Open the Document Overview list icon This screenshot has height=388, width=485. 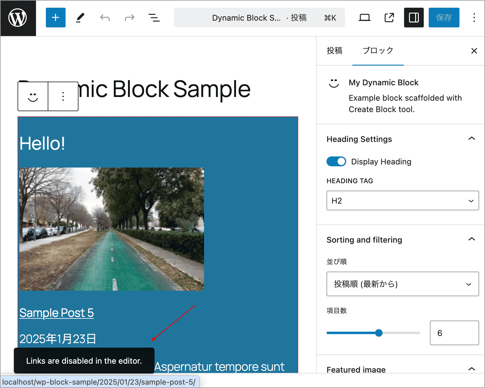point(154,18)
